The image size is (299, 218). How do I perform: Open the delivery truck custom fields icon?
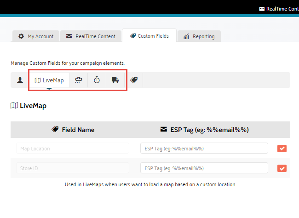pyautogui.click(x=115, y=80)
